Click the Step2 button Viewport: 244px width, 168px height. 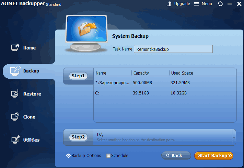[x=78, y=137]
